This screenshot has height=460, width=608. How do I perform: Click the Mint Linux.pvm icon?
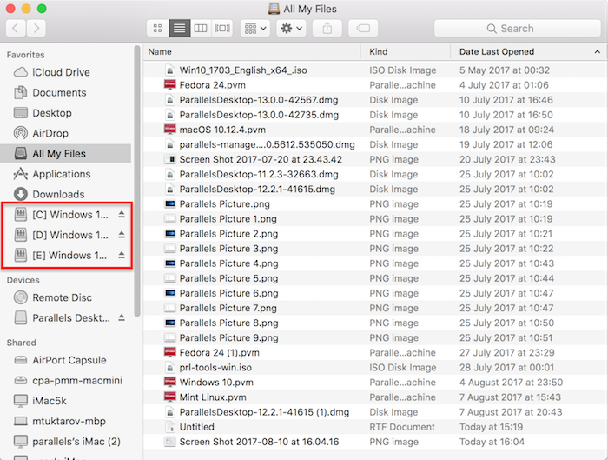click(x=170, y=397)
